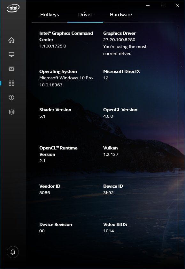Click OS build number 10.0.18363
This screenshot has height=269, width=185.
tap(51, 85)
